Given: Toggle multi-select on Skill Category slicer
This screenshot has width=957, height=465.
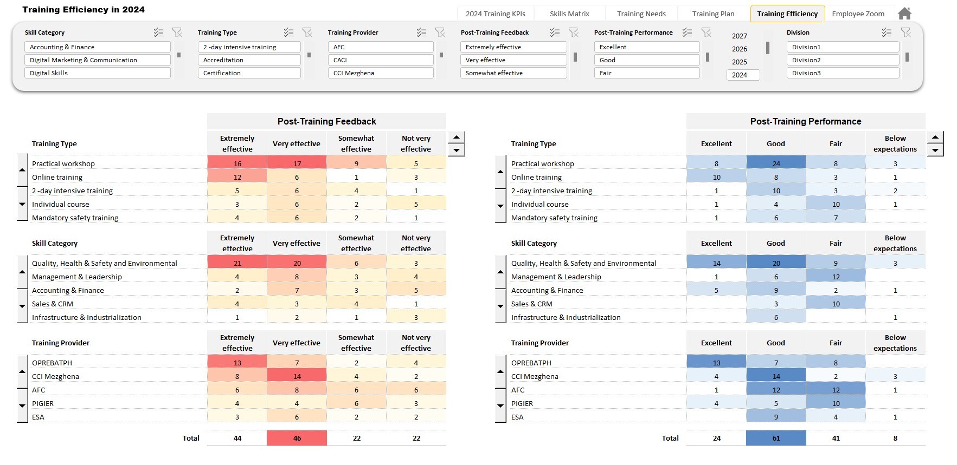Looking at the screenshot, I should tap(158, 32).
